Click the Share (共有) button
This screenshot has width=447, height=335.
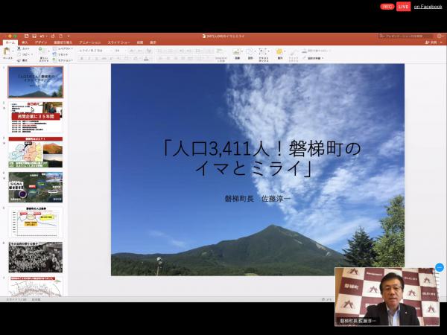pos(431,42)
